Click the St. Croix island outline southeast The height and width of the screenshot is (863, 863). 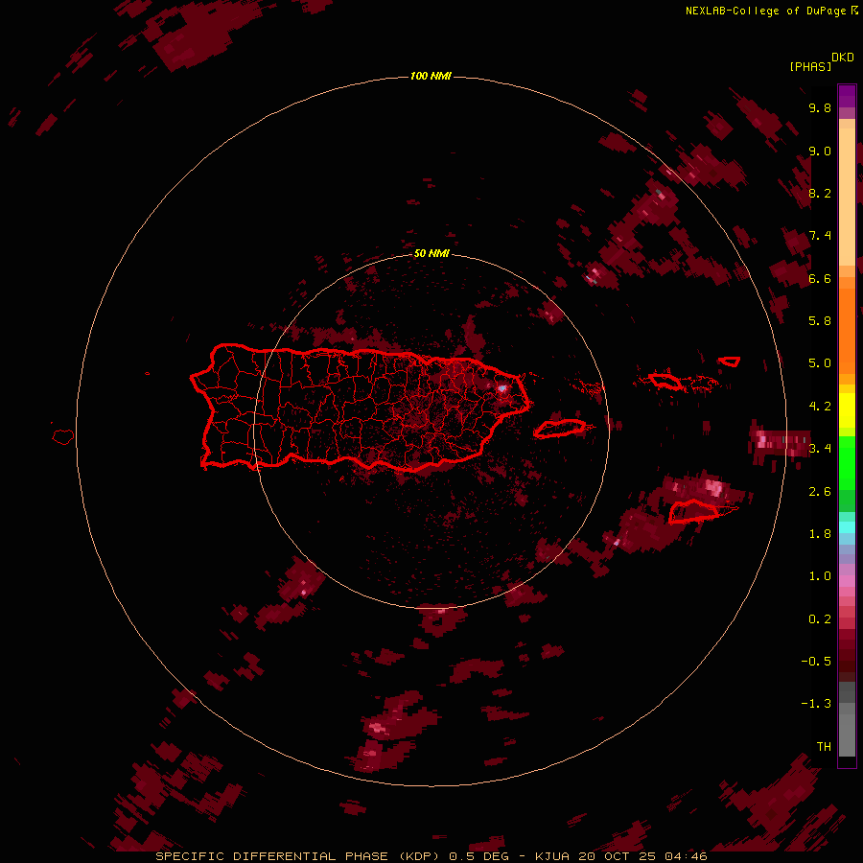[694, 511]
